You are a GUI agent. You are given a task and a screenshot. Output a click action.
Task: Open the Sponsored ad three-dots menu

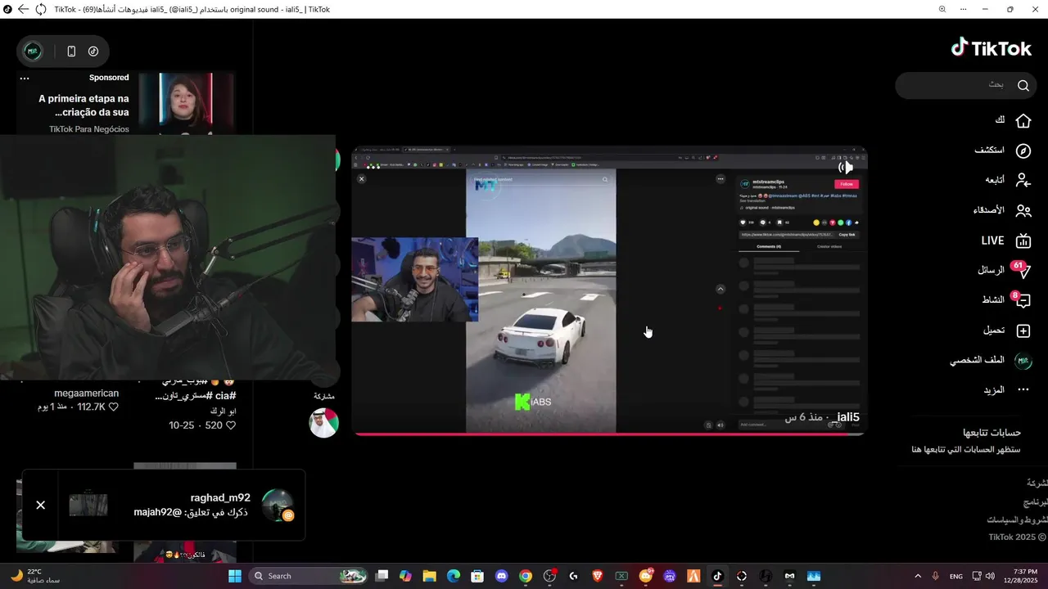pos(25,79)
